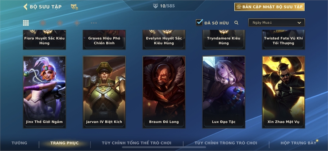Open Tùy Chỉnh Tổng Thể Trò Chơi tab
The image size is (328, 151).
[x=136, y=143]
